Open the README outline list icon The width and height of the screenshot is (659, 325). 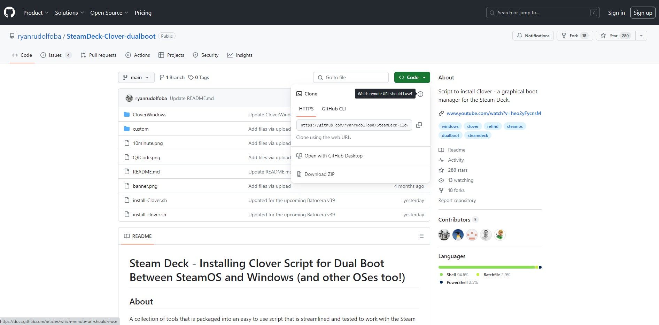point(421,236)
